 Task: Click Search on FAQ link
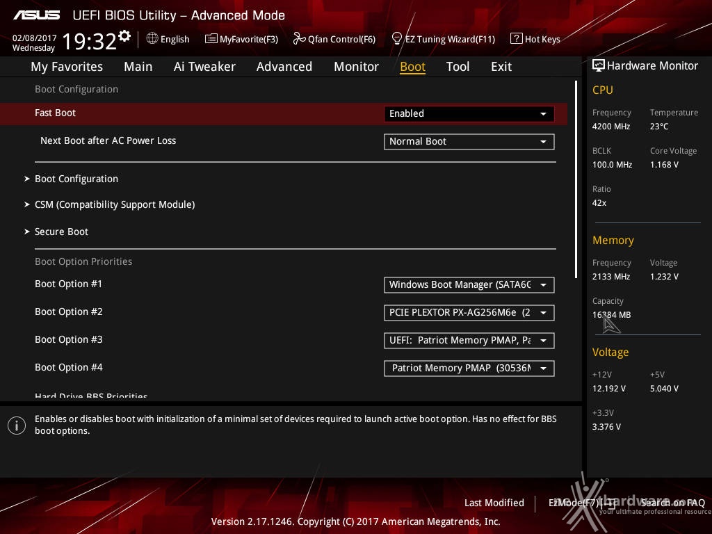point(672,503)
